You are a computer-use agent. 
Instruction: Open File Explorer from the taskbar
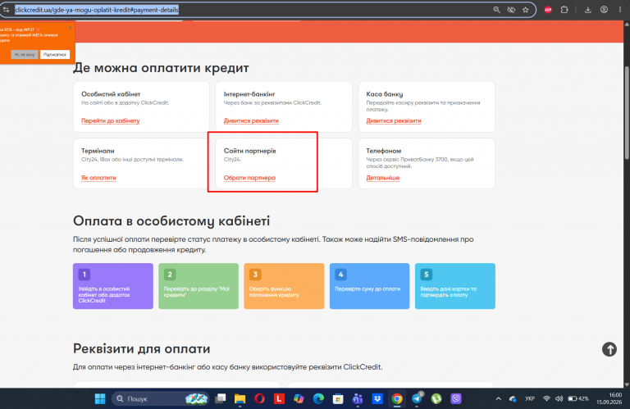[240, 398]
